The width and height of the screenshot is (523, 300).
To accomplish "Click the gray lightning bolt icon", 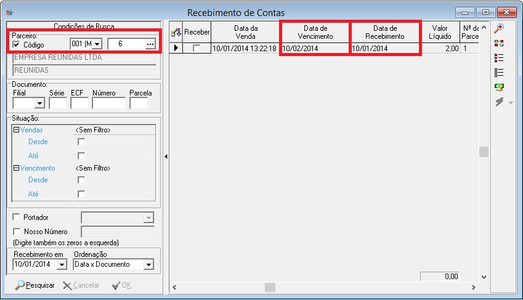I will (500, 102).
